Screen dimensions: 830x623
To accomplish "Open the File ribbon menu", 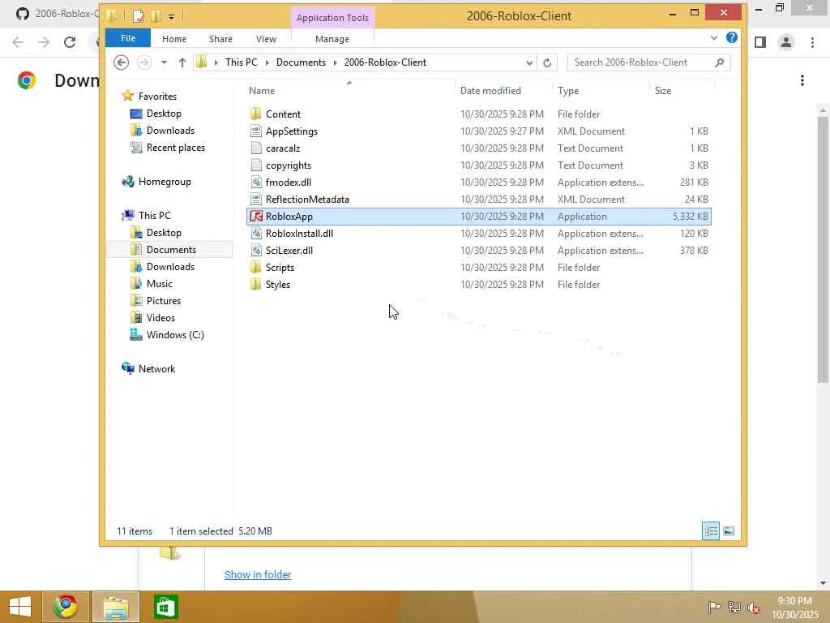I will [x=128, y=38].
